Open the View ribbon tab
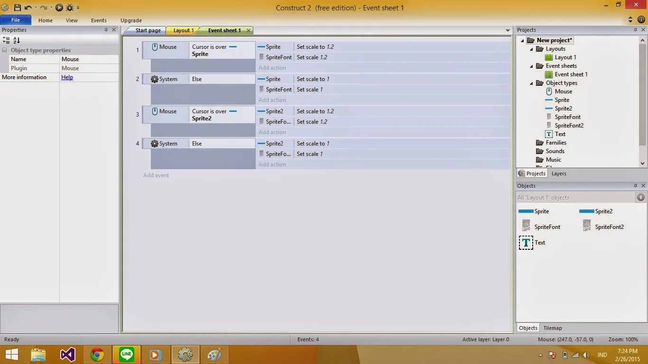 pos(72,20)
